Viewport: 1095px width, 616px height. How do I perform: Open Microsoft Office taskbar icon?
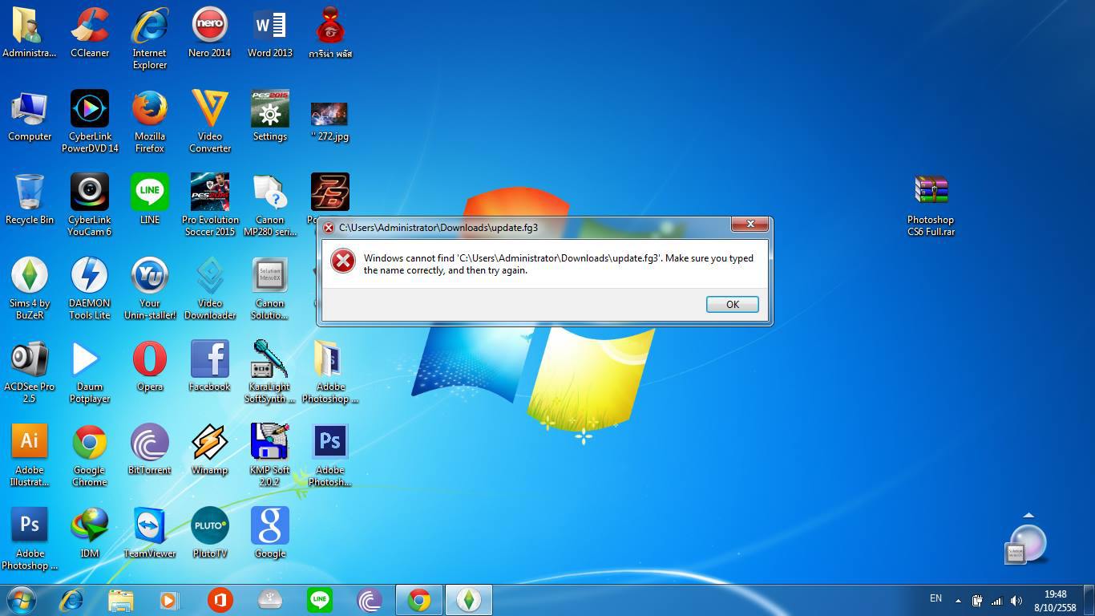220,600
